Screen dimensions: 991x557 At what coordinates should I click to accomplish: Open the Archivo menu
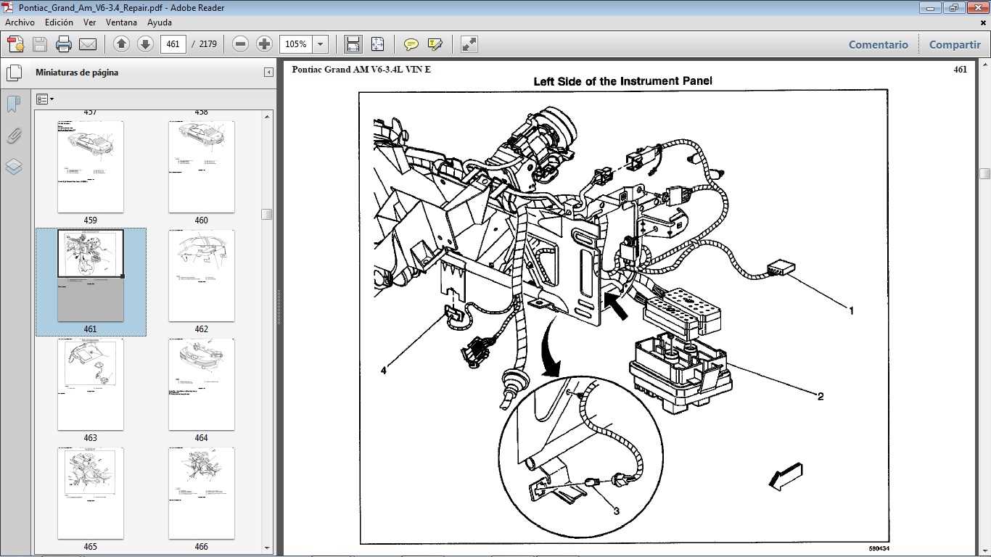(x=20, y=22)
